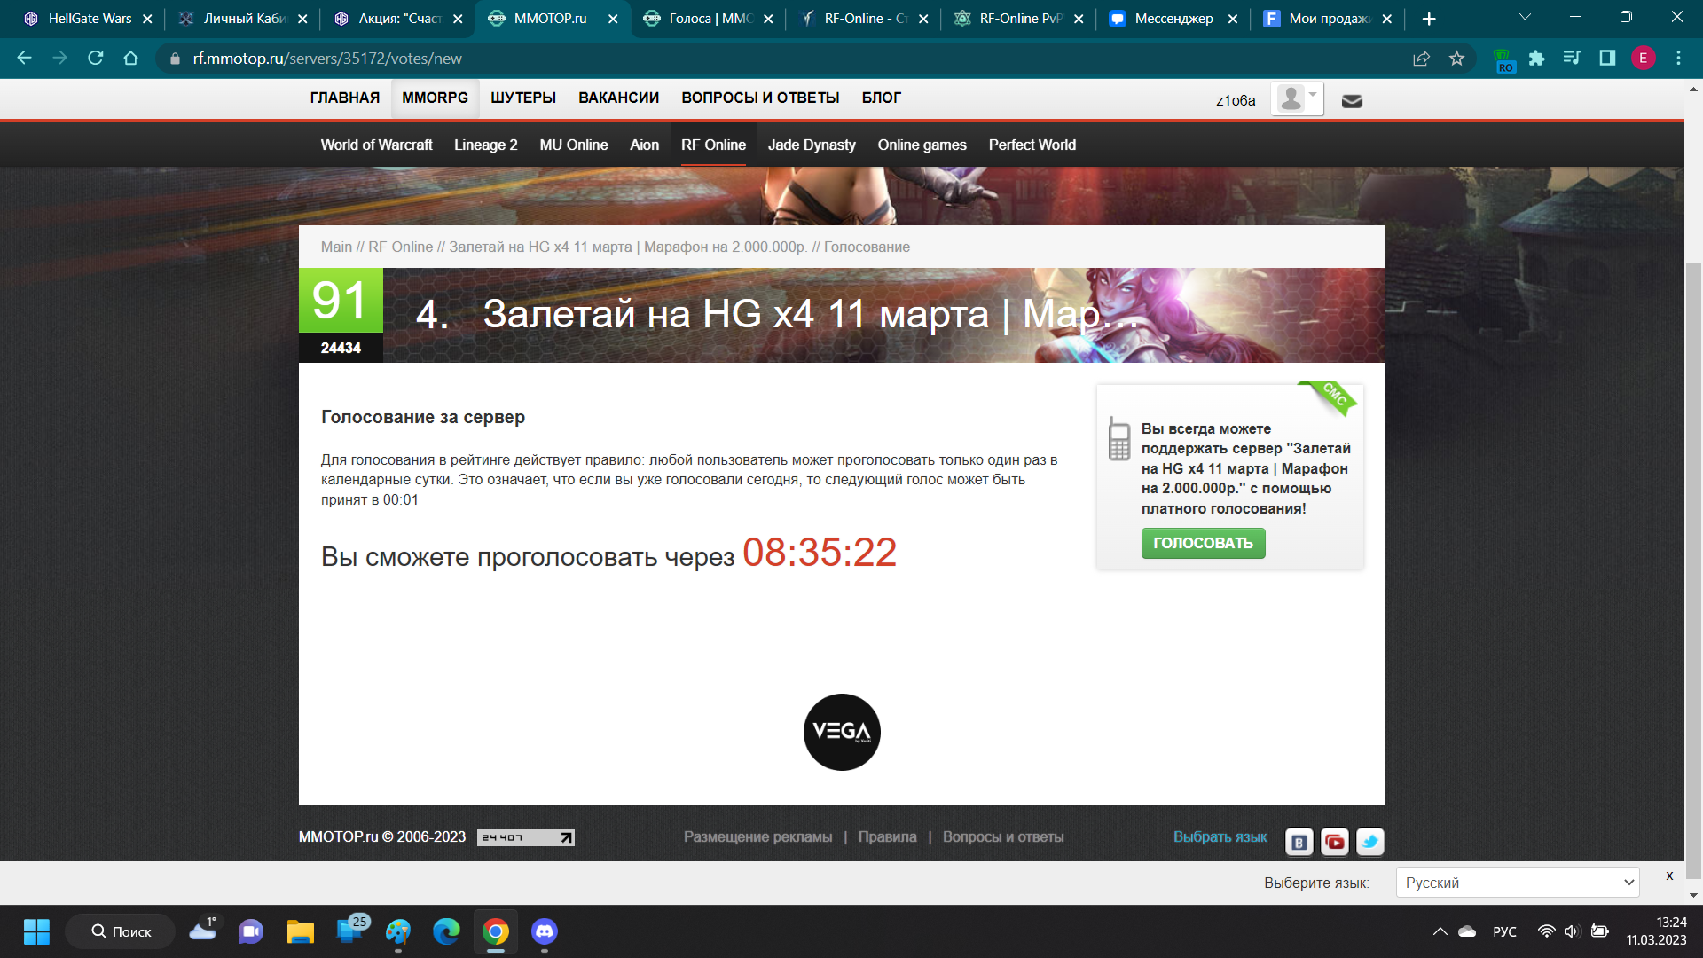Open the Правила footer link

887,836
